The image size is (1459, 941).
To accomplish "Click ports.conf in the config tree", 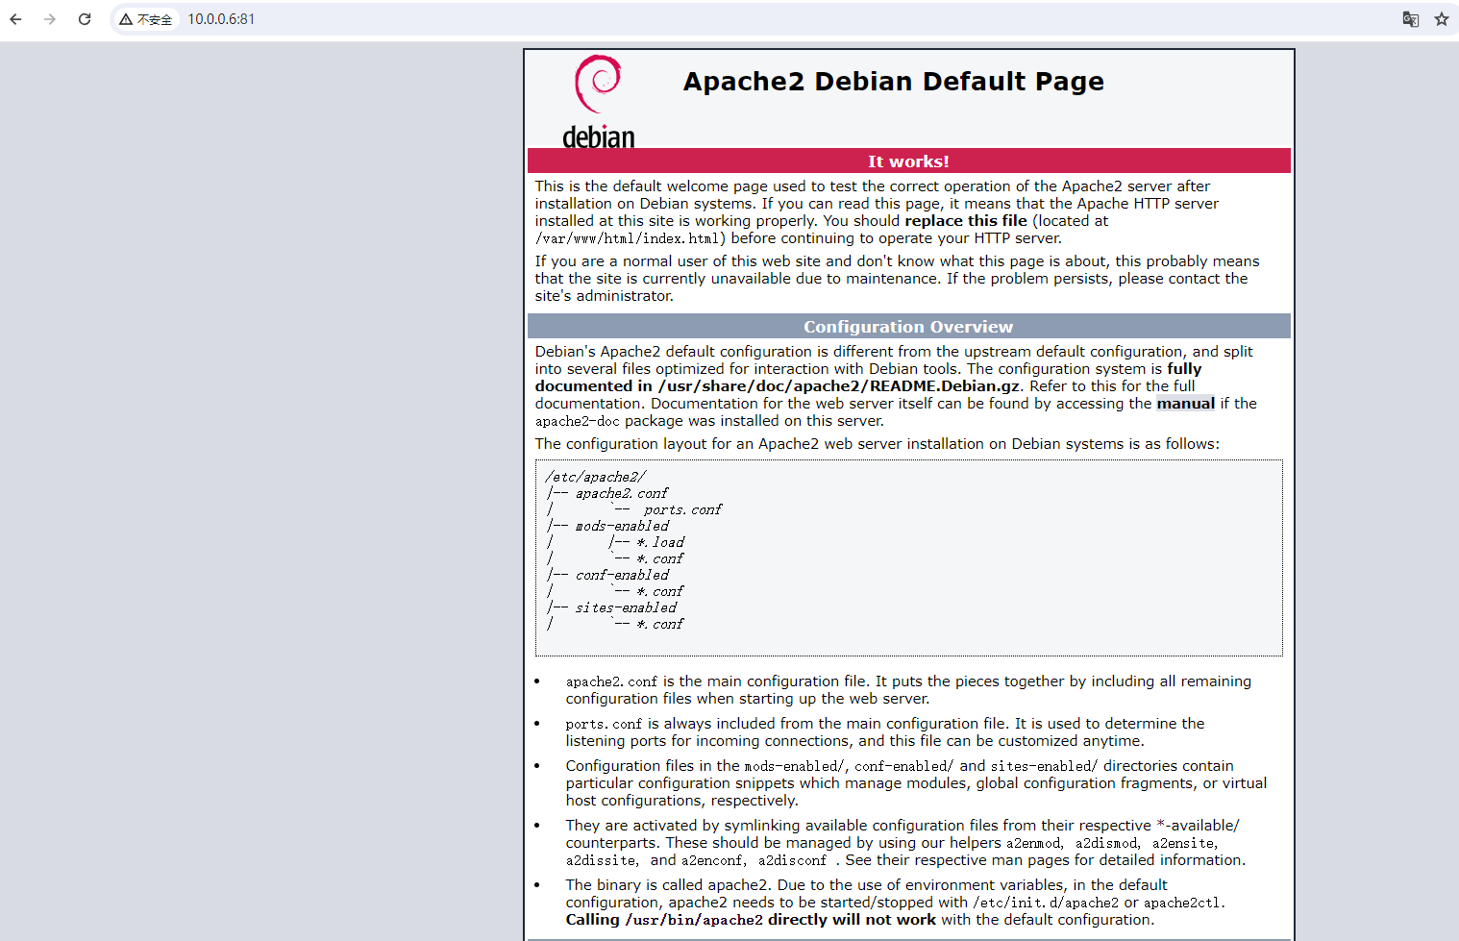I will click(x=682, y=509).
